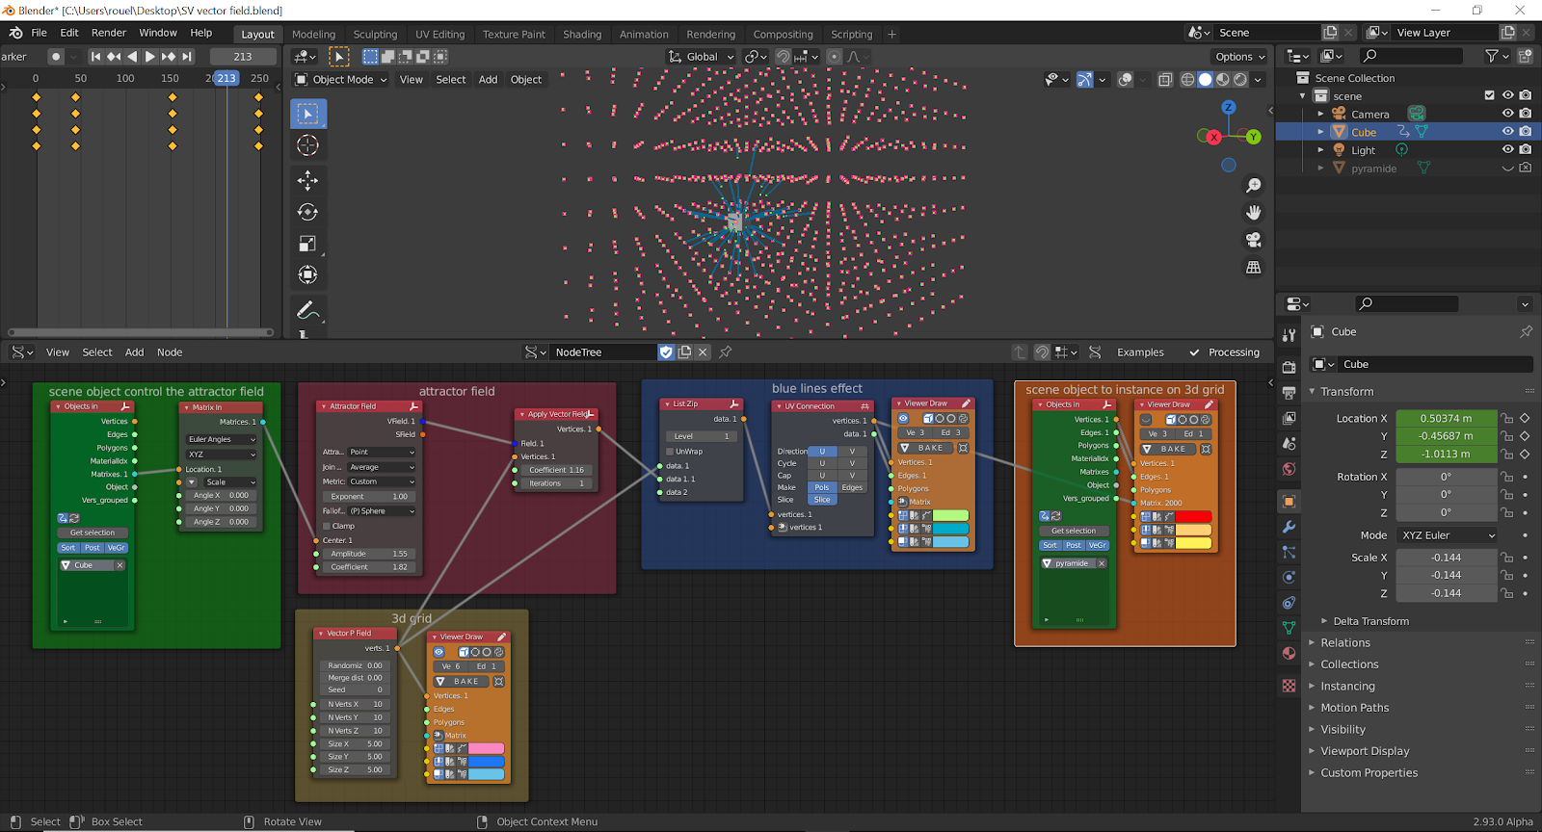The width and height of the screenshot is (1542, 832).
Task: Toggle X-ray mode icon in viewport header
Action: click(x=1165, y=80)
